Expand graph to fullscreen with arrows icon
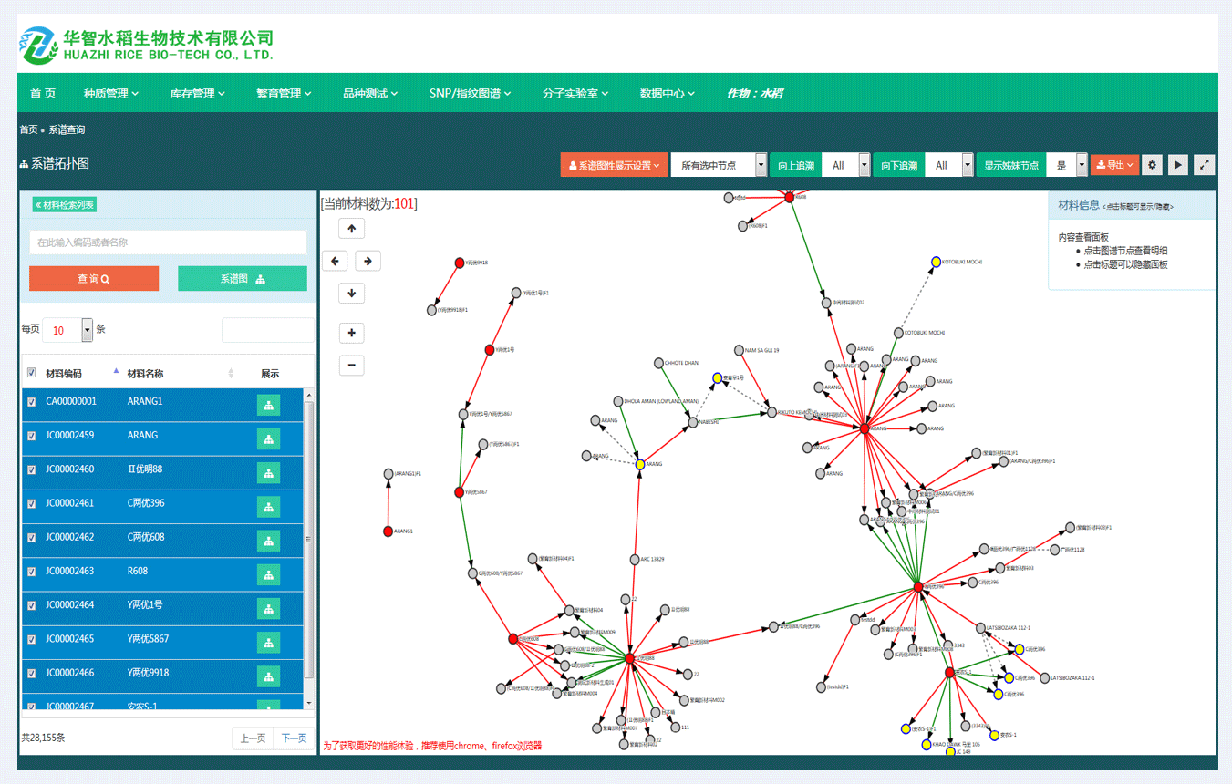This screenshot has height=784, width=1232. coord(1205,165)
